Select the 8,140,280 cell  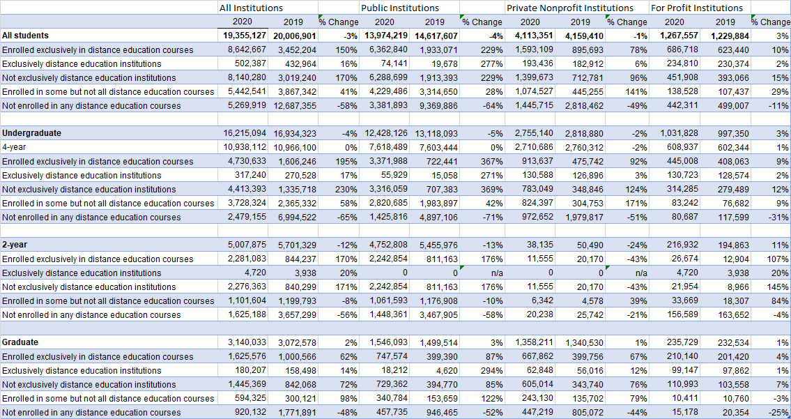pos(243,78)
